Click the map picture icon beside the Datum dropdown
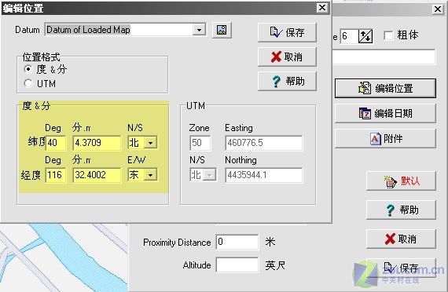Screen dimensions: 448x292 pyautogui.click(x=222, y=30)
